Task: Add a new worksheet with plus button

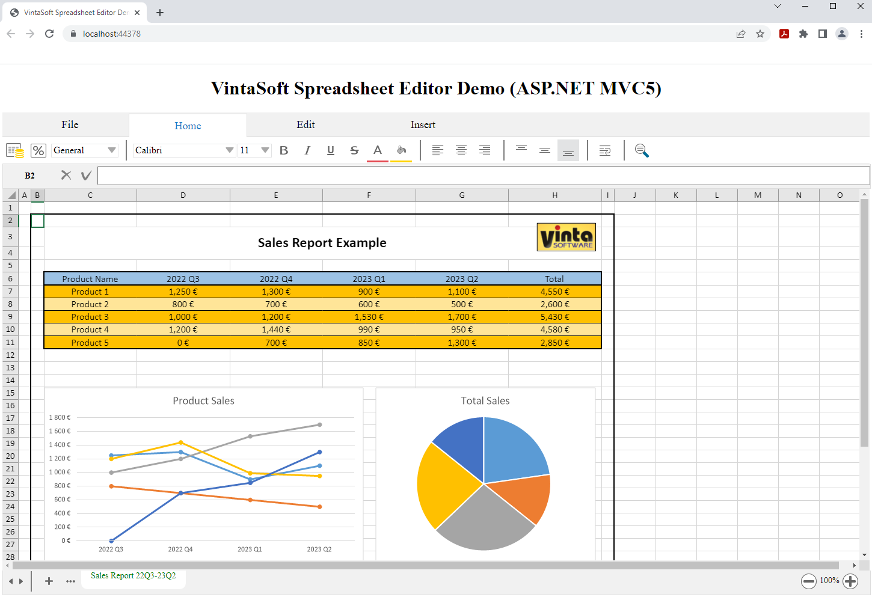Action: pyautogui.click(x=49, y=581)
